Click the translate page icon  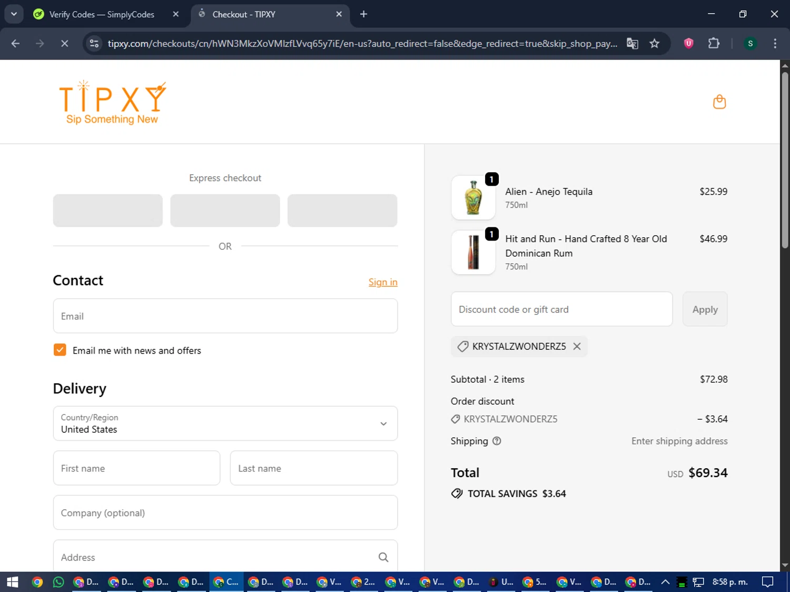click(x=633, y=43)
